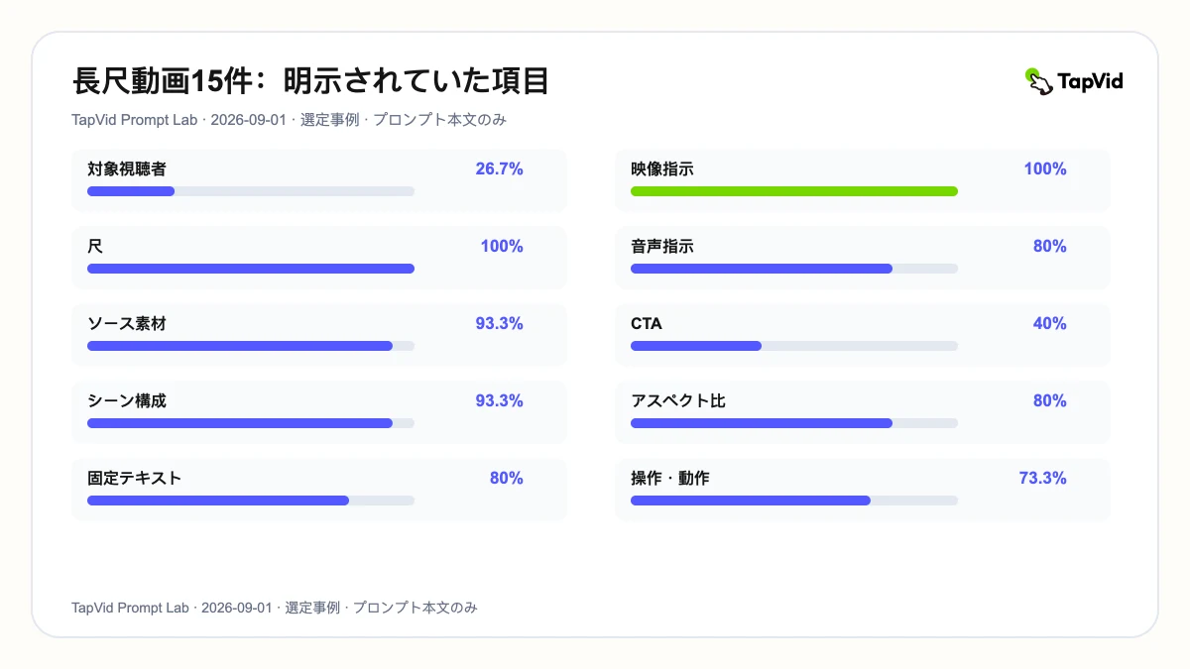
Task: Click the 操作・動作 progress bar
Action: coord(794,501)
